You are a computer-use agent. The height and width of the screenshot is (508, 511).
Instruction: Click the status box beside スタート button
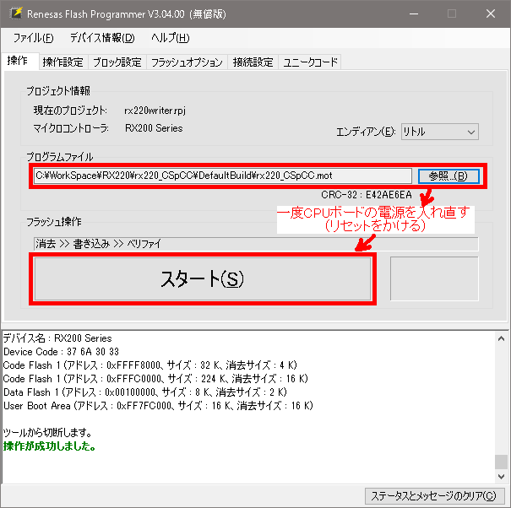[x=434, y=278]
